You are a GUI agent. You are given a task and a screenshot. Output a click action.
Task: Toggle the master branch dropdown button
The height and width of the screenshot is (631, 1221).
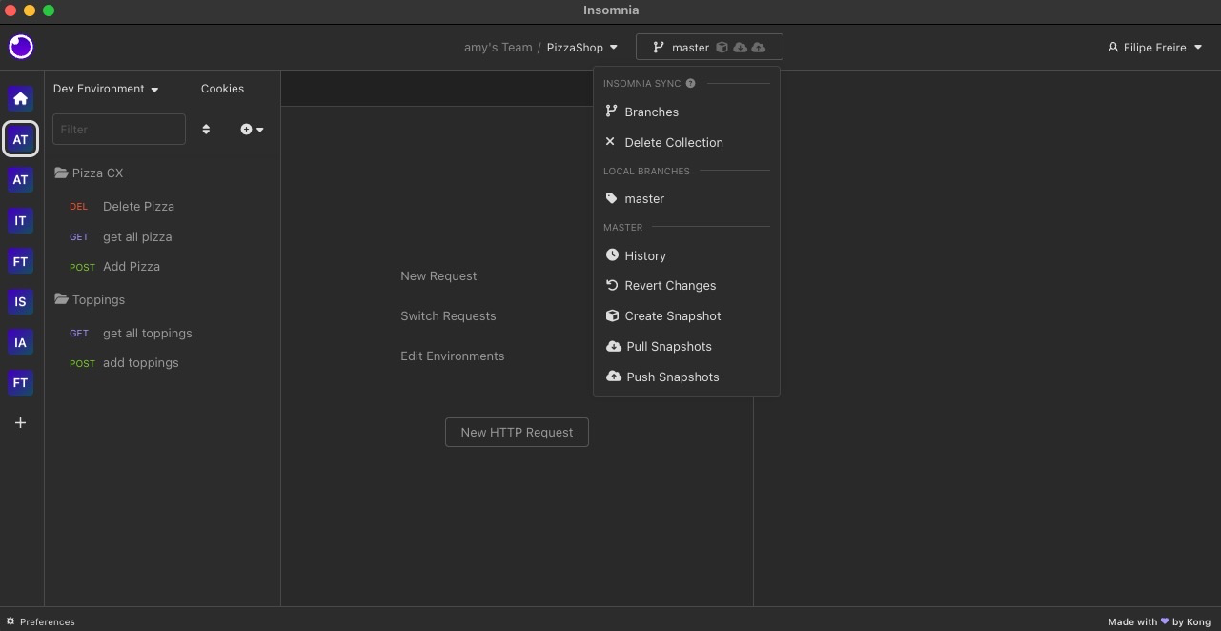coord(709,47)
